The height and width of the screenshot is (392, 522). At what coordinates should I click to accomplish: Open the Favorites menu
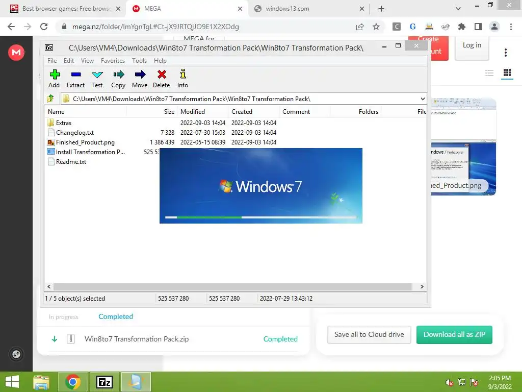coord(113,61)
